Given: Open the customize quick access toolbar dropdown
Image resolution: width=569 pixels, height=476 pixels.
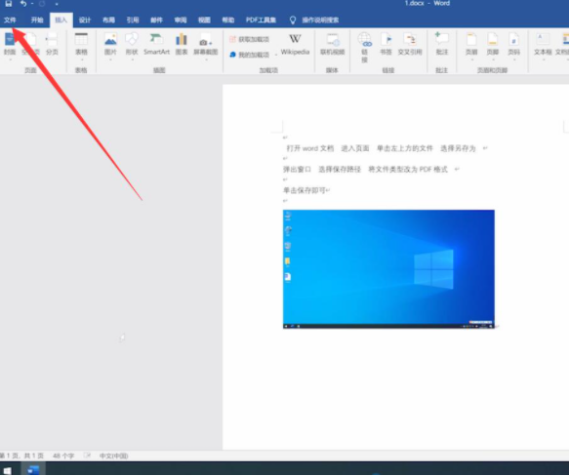Looking at the screenshot, I should pos(57,4).
